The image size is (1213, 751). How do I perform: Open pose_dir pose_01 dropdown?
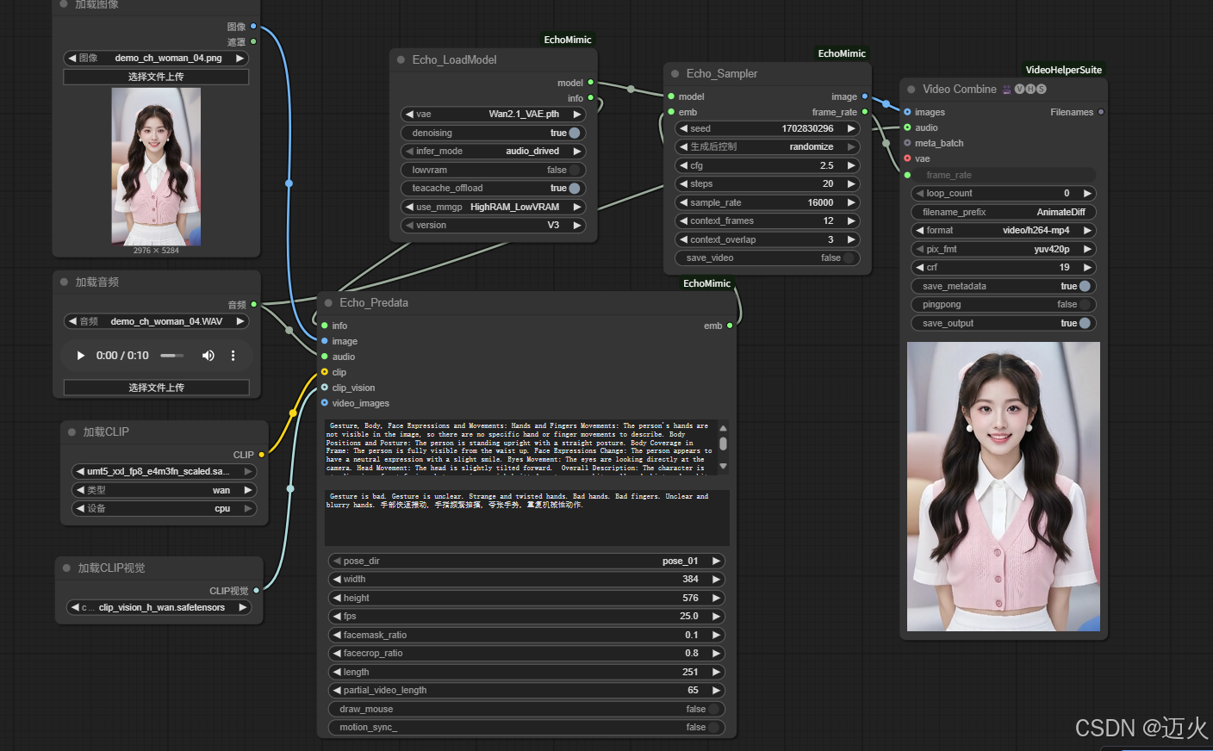click(526, 562)
